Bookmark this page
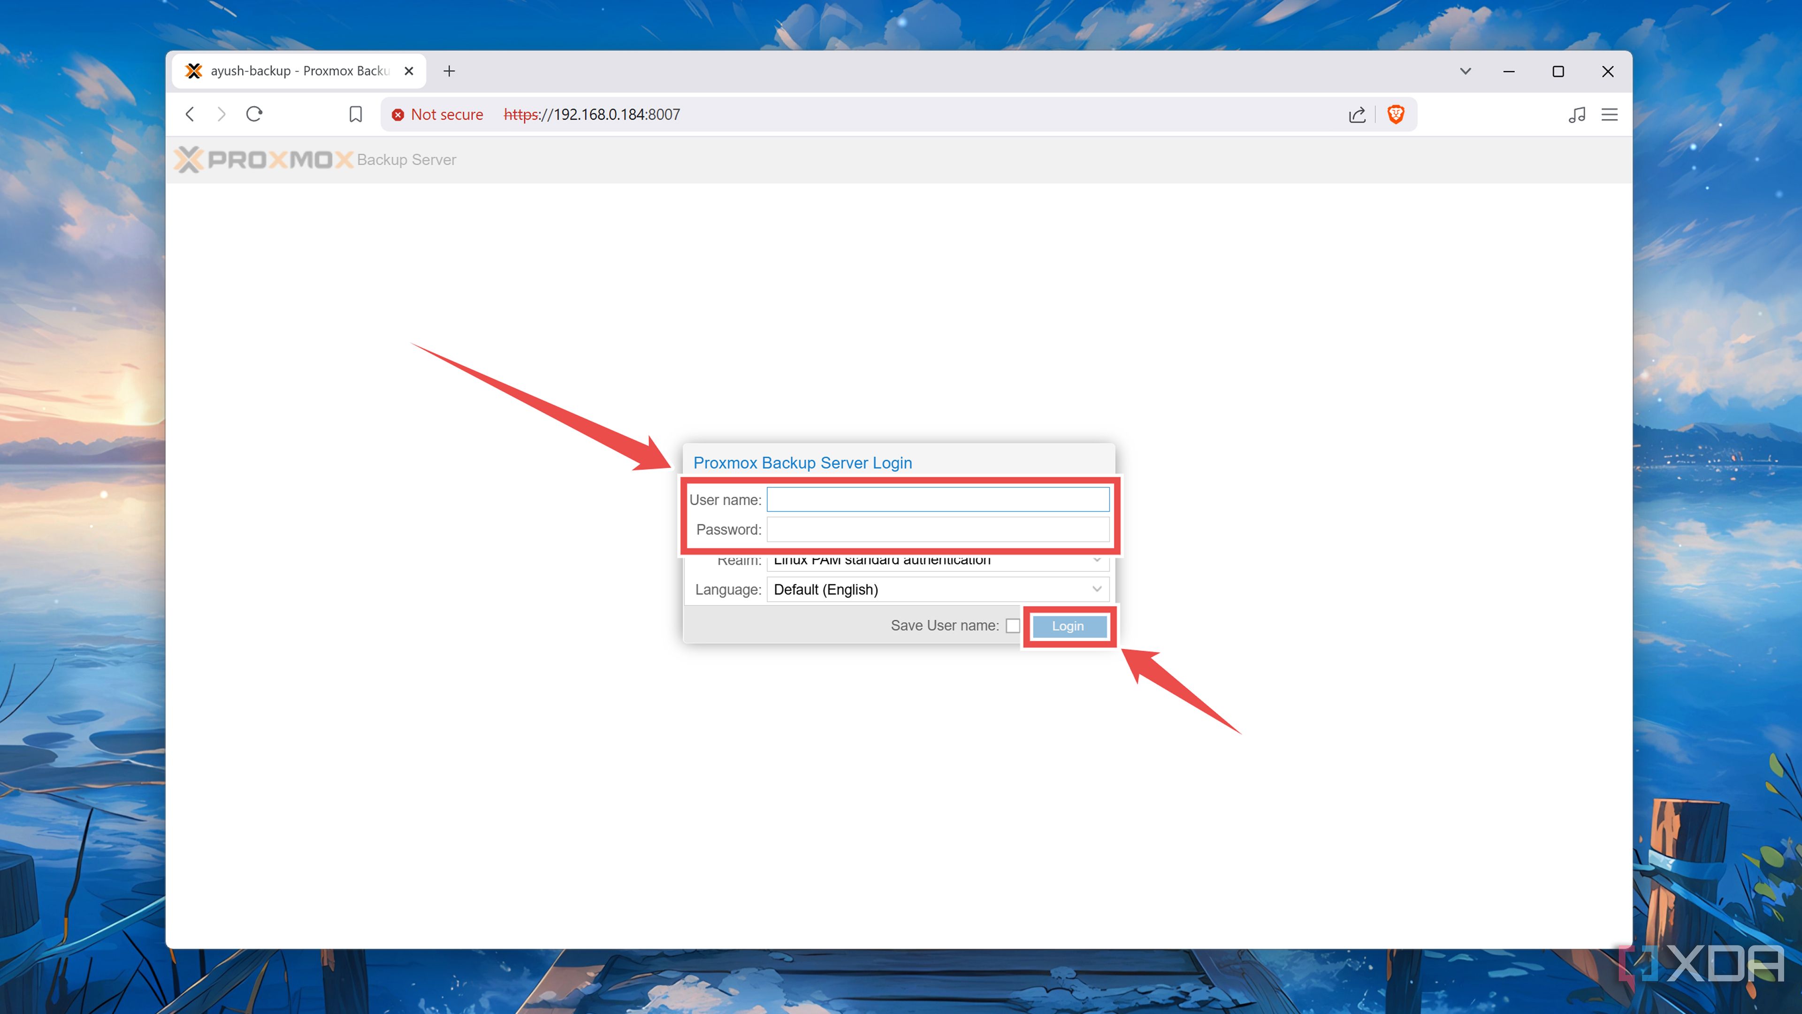 coord(355,114)
